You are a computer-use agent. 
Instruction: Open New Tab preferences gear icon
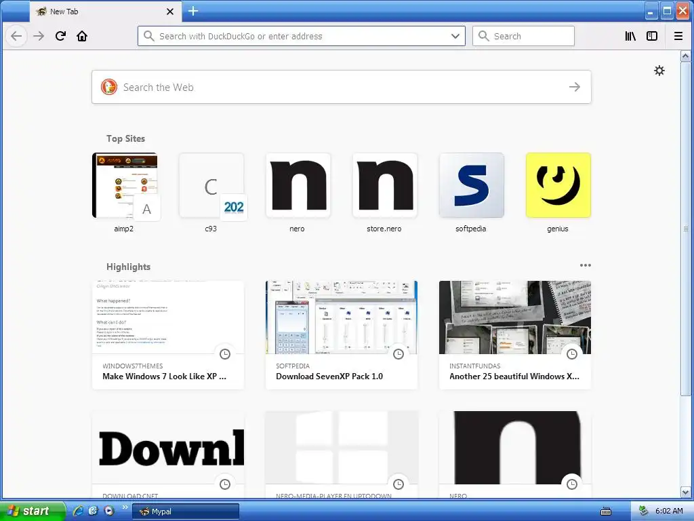[x=659, y=71]
